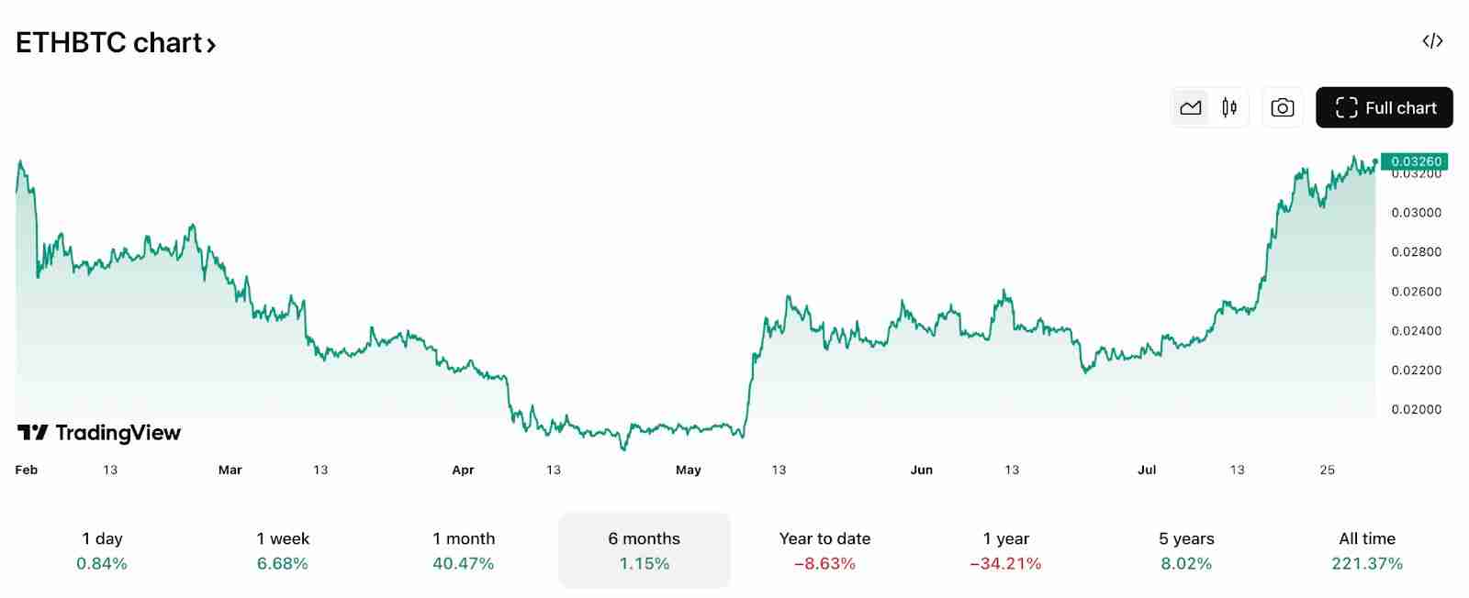
Task: Click the 0.03260 price label marker
Action: [x=1414, y=161]
